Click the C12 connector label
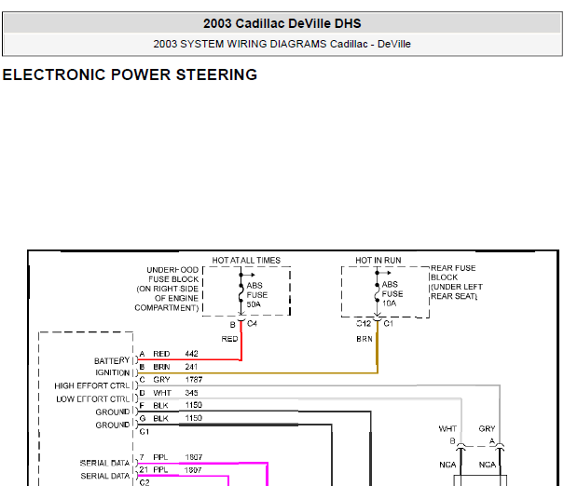Viewport: 564px width, 486px height. pos(364,324)
